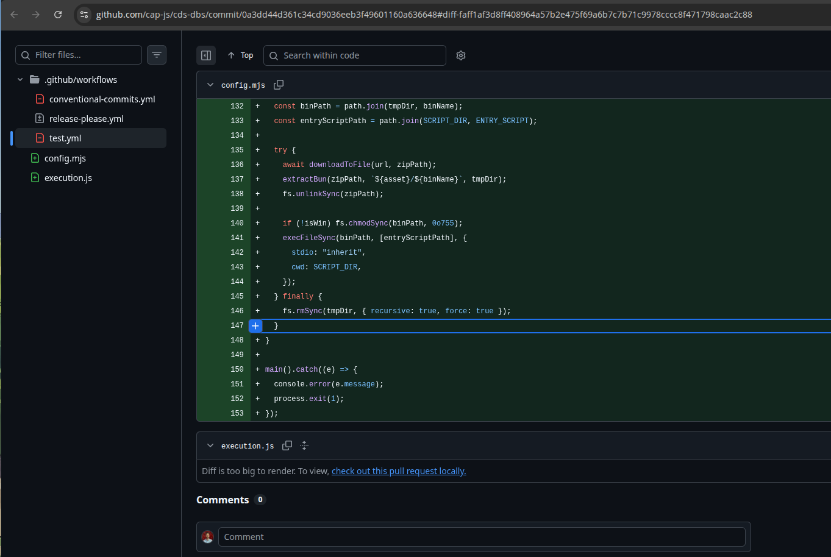Click the Comment text box

tap(482, 537)
